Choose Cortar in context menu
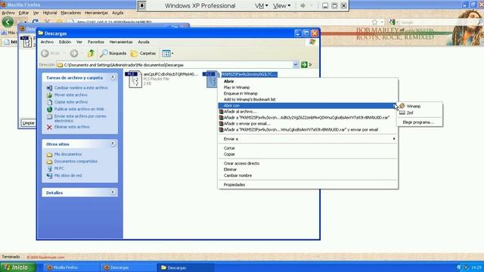The height and width of the screenshot is (272, 484). coord(229,148)
